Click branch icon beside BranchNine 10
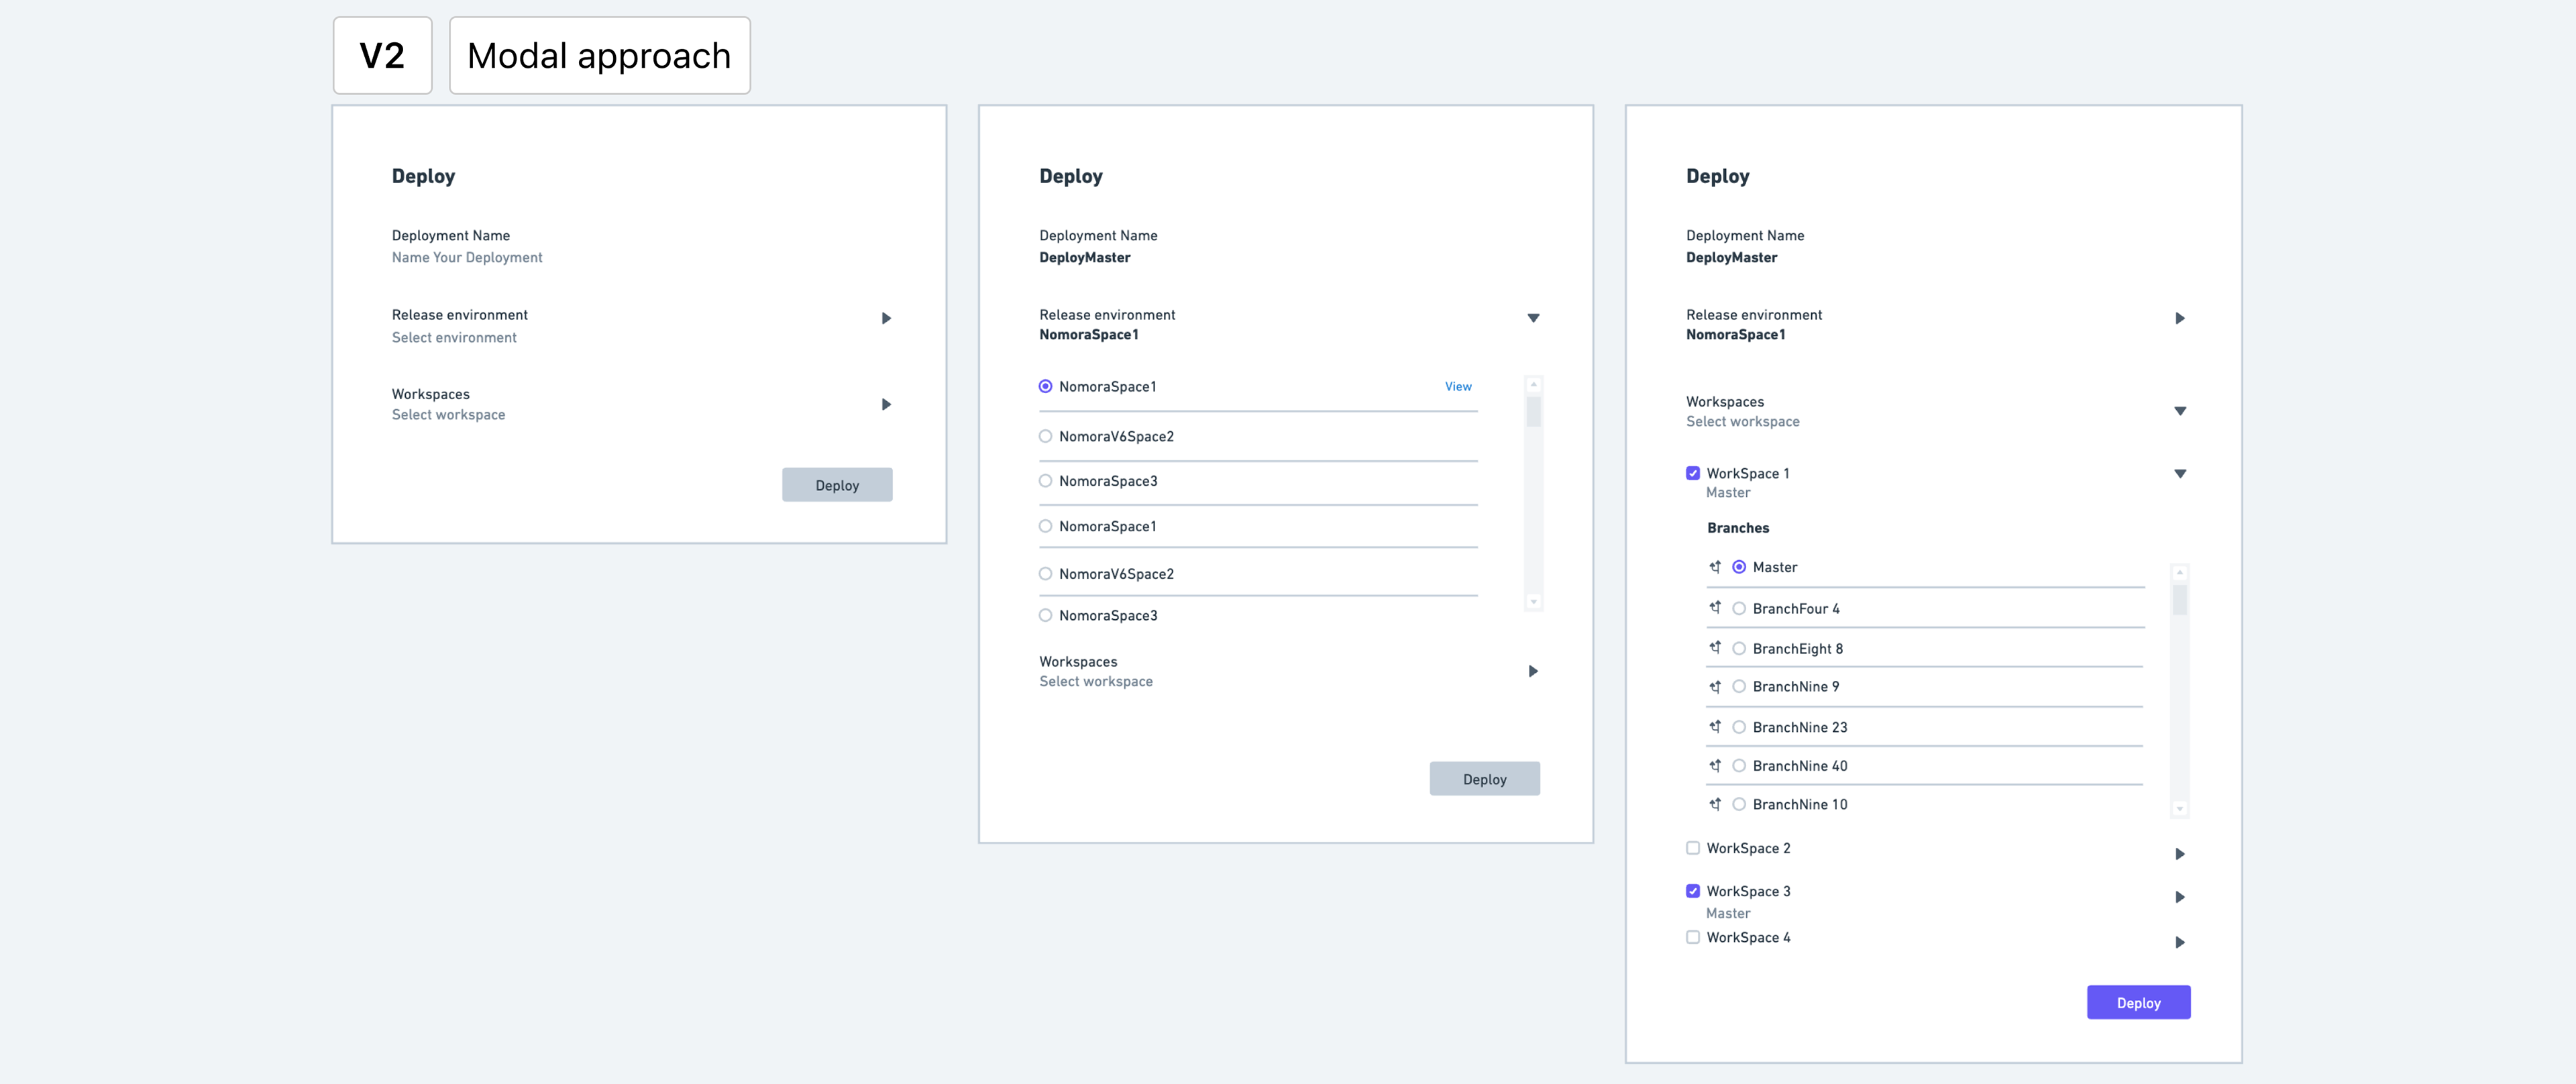The image size is (2576, 1084). (x=1715, y=804)
